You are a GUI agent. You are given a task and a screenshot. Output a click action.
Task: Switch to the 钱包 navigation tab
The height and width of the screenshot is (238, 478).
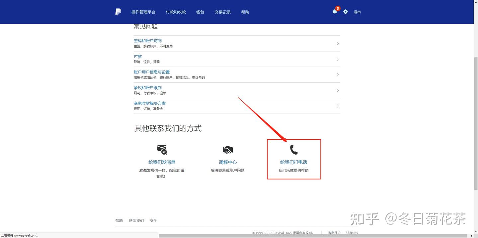click(x=200, y=12)
